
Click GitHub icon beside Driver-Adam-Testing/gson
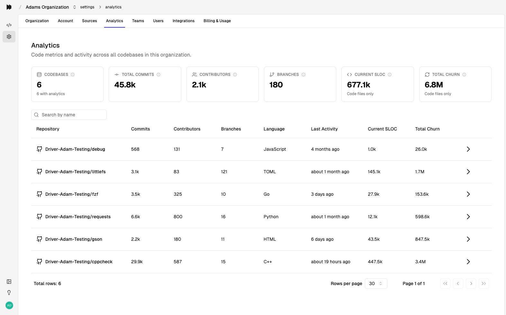(39, 239)
